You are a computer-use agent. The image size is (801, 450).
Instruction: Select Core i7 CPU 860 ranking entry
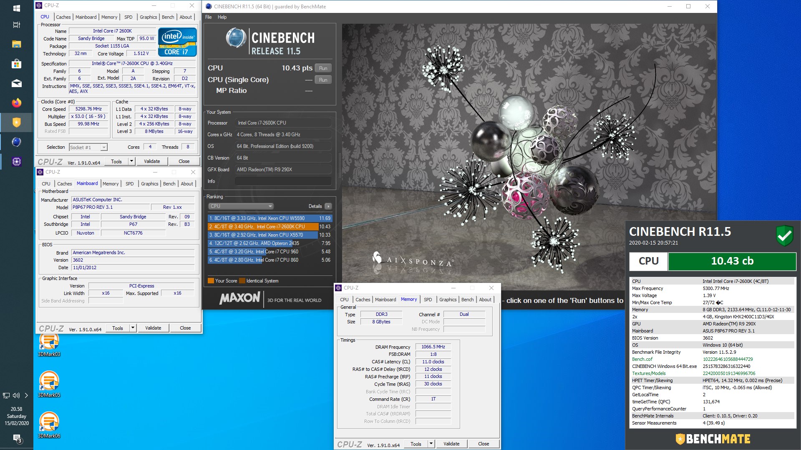click(270, 260)
